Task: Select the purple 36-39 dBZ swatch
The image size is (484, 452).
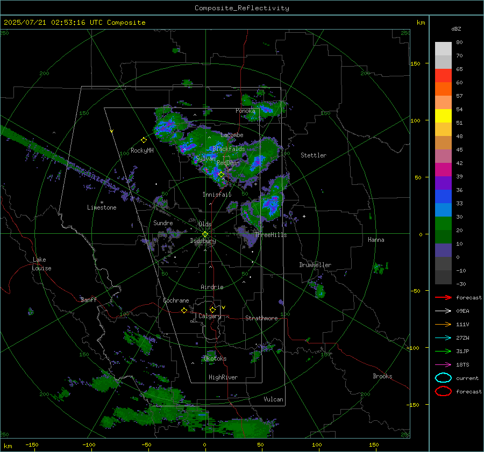Action: coord(443,183)
